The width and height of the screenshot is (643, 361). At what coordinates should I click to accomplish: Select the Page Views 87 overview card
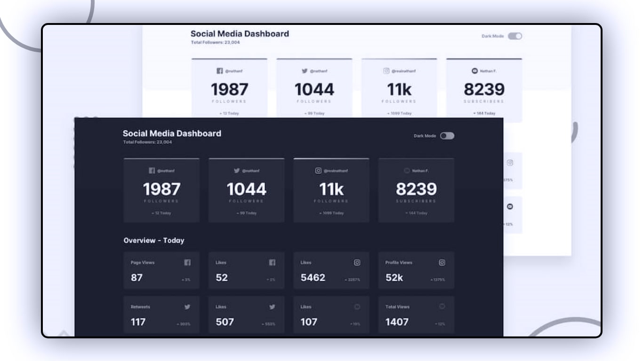[161, 270]
